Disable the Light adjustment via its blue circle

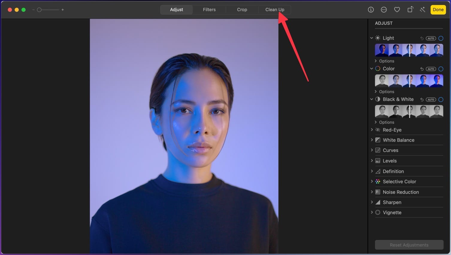point(441,38)
